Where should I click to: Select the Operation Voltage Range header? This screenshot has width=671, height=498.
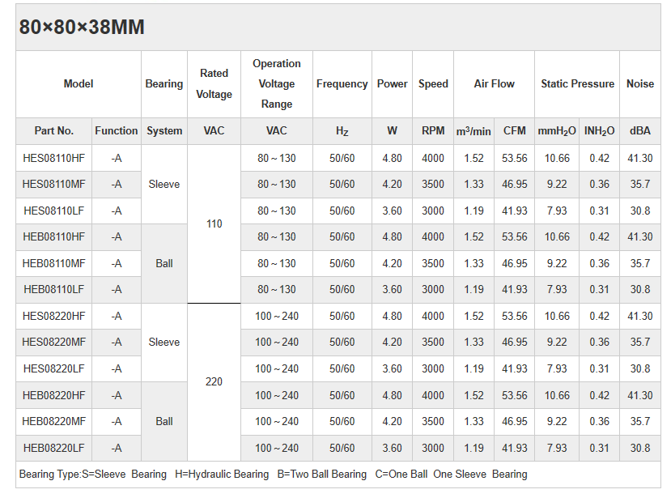tap(276, 83)
